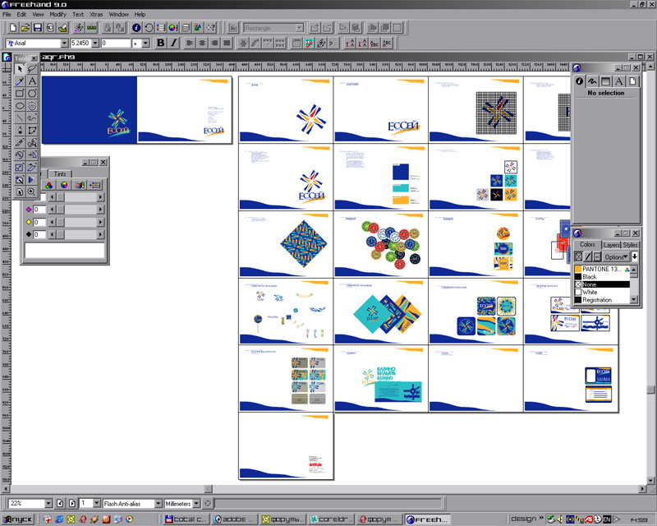
Task: Open a file with the folder icon
Action: tap(25, 28)
